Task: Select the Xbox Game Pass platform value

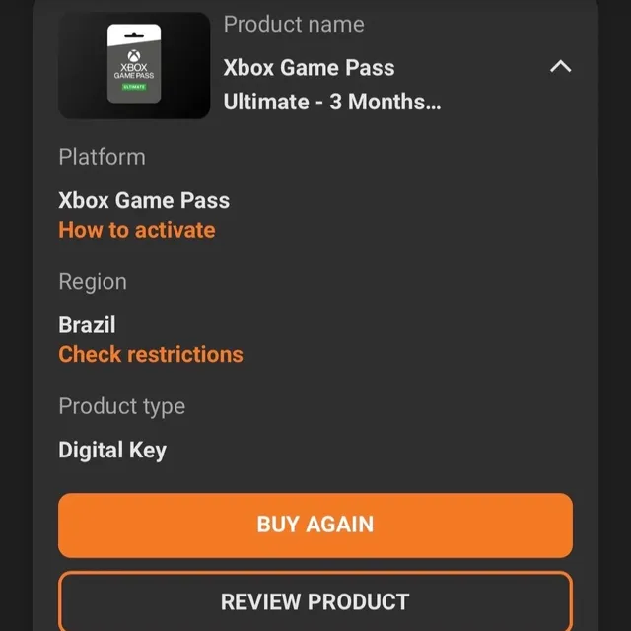Action: [x=144, y=200]
